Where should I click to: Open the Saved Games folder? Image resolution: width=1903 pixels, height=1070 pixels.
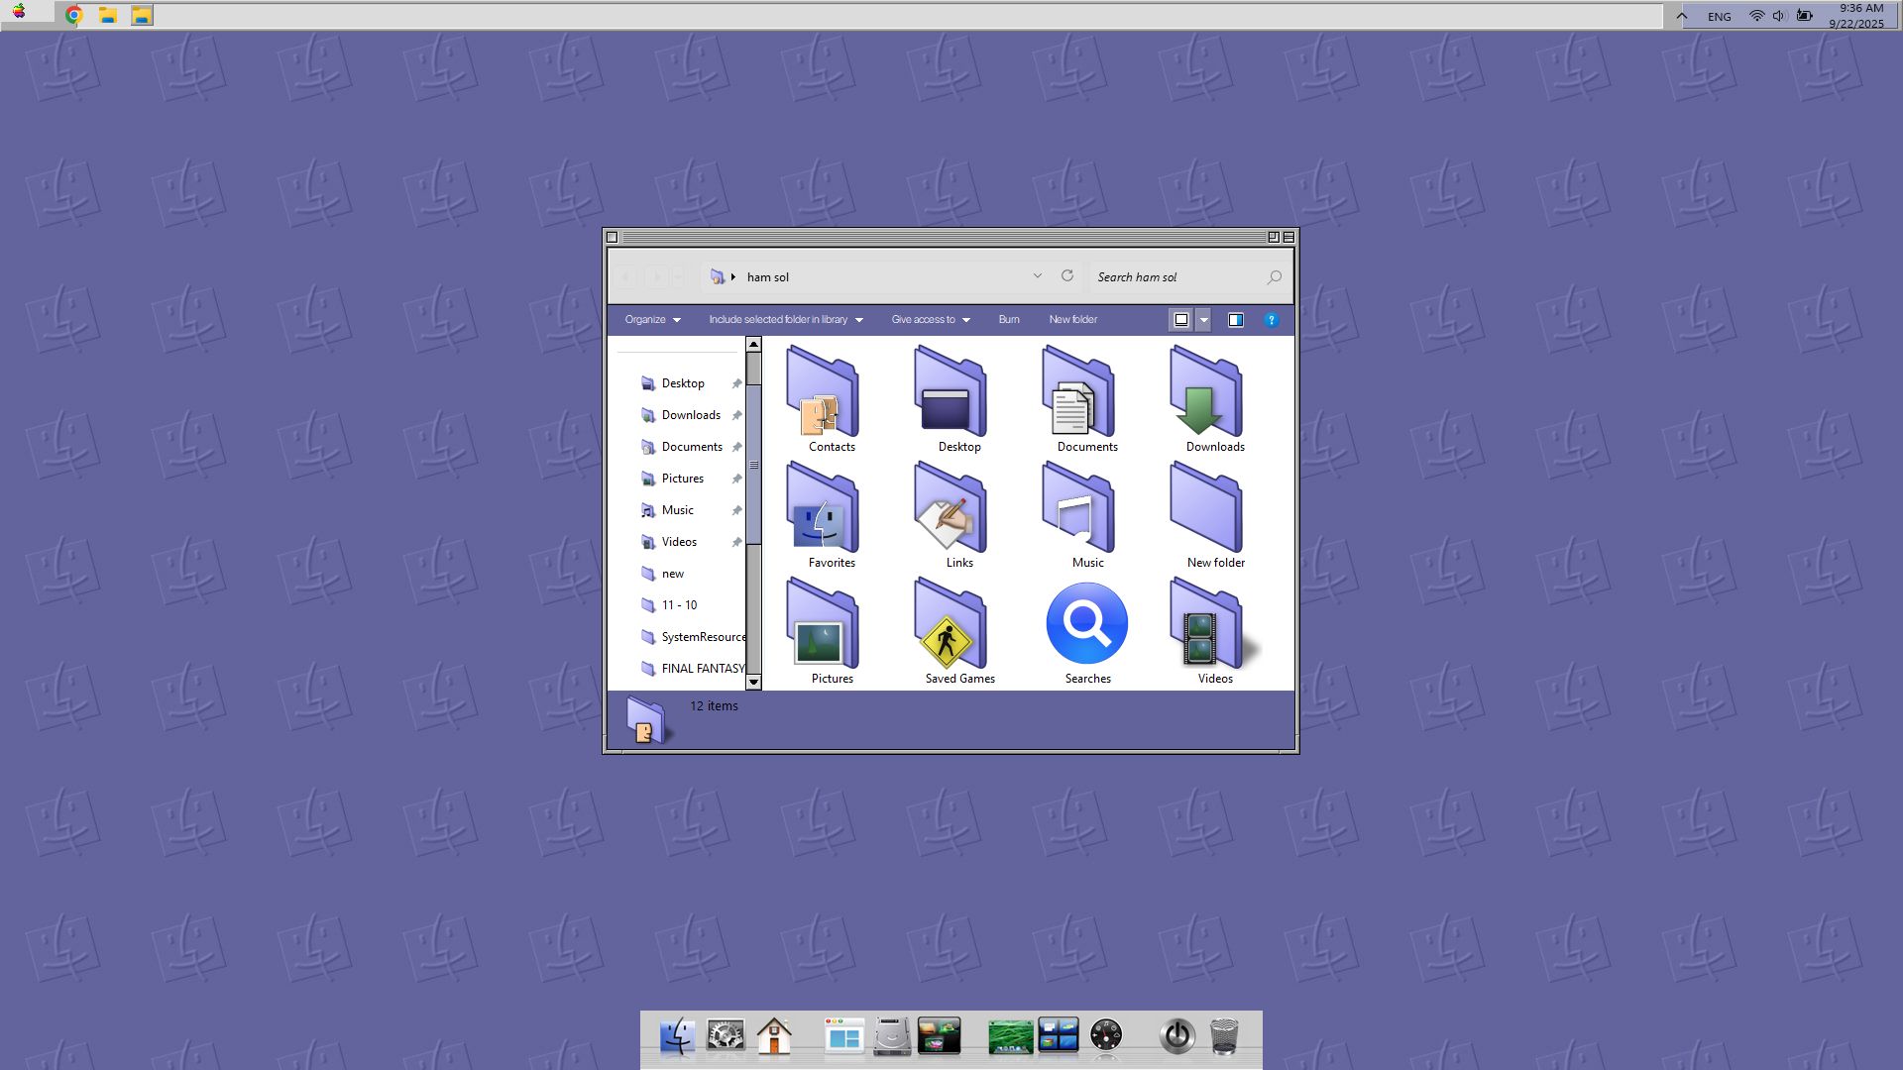click(x=950, y=627)
